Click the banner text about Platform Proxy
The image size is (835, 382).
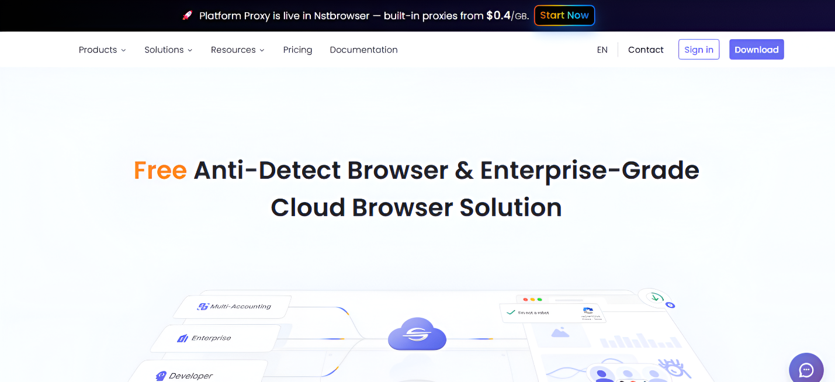[x=364, y=16]
